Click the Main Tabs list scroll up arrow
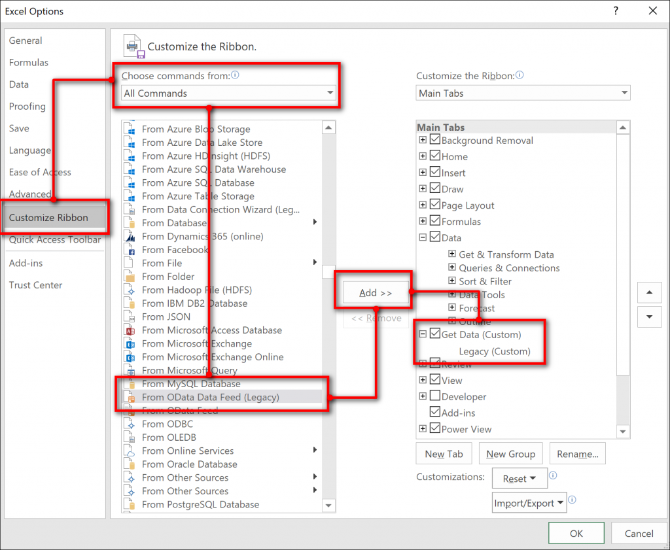Image resolution: width=670 pixels, height=550 pixels. point(623,128)
